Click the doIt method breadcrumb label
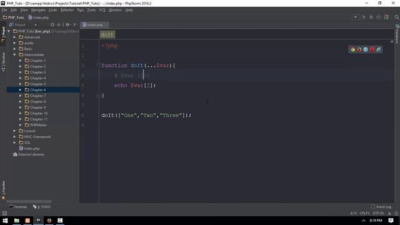 point(107,35)
